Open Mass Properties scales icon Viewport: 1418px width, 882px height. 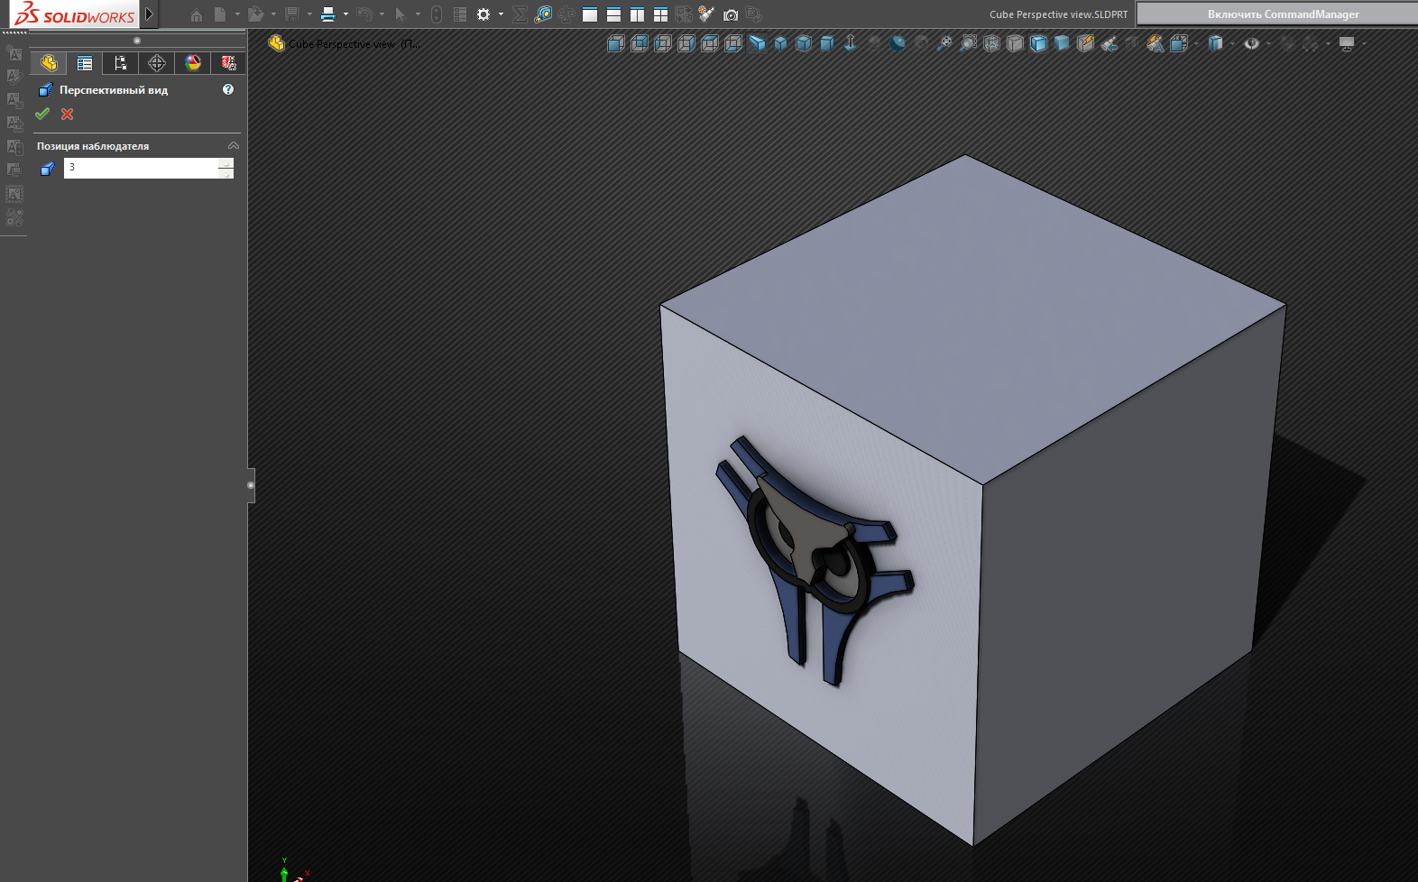pyautogui.click(x=566, y=14)
